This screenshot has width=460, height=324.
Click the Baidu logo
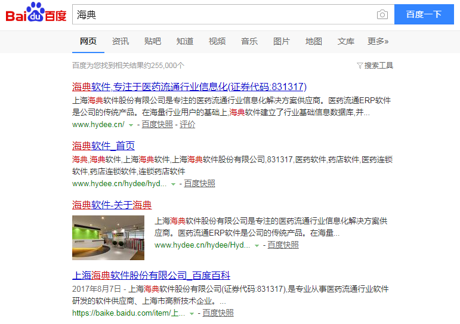[x=36, y=13]
